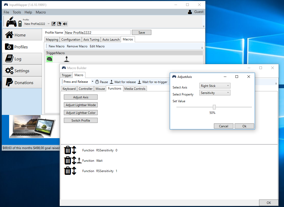Click the Guest user account icon
Screen dimensions: 284x207
pyautogui.click(x=190, y=12)
